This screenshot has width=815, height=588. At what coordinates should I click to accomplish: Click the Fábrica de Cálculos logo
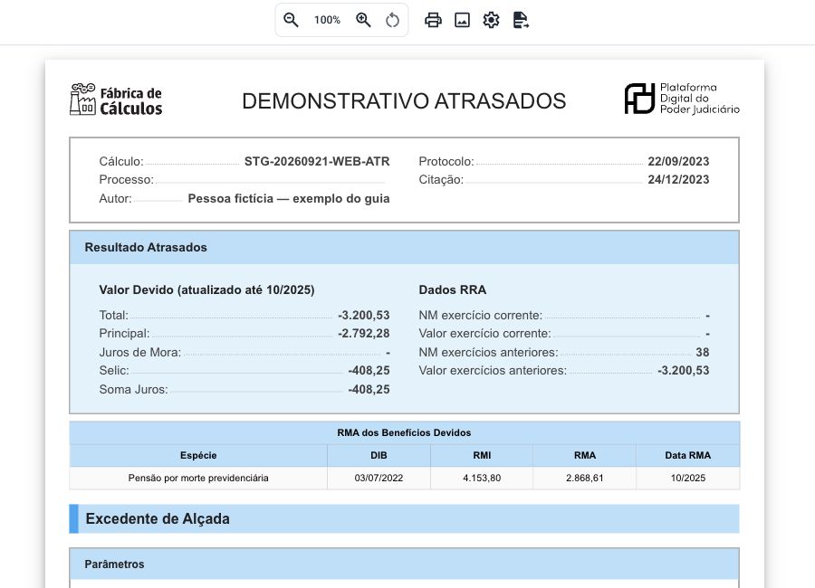(x=116, y=100)
